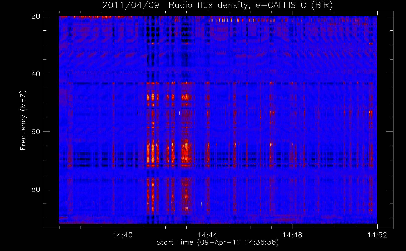Click the time tick label "14:52"
Viewport: 406px width, 251px height.
(377, 235)
